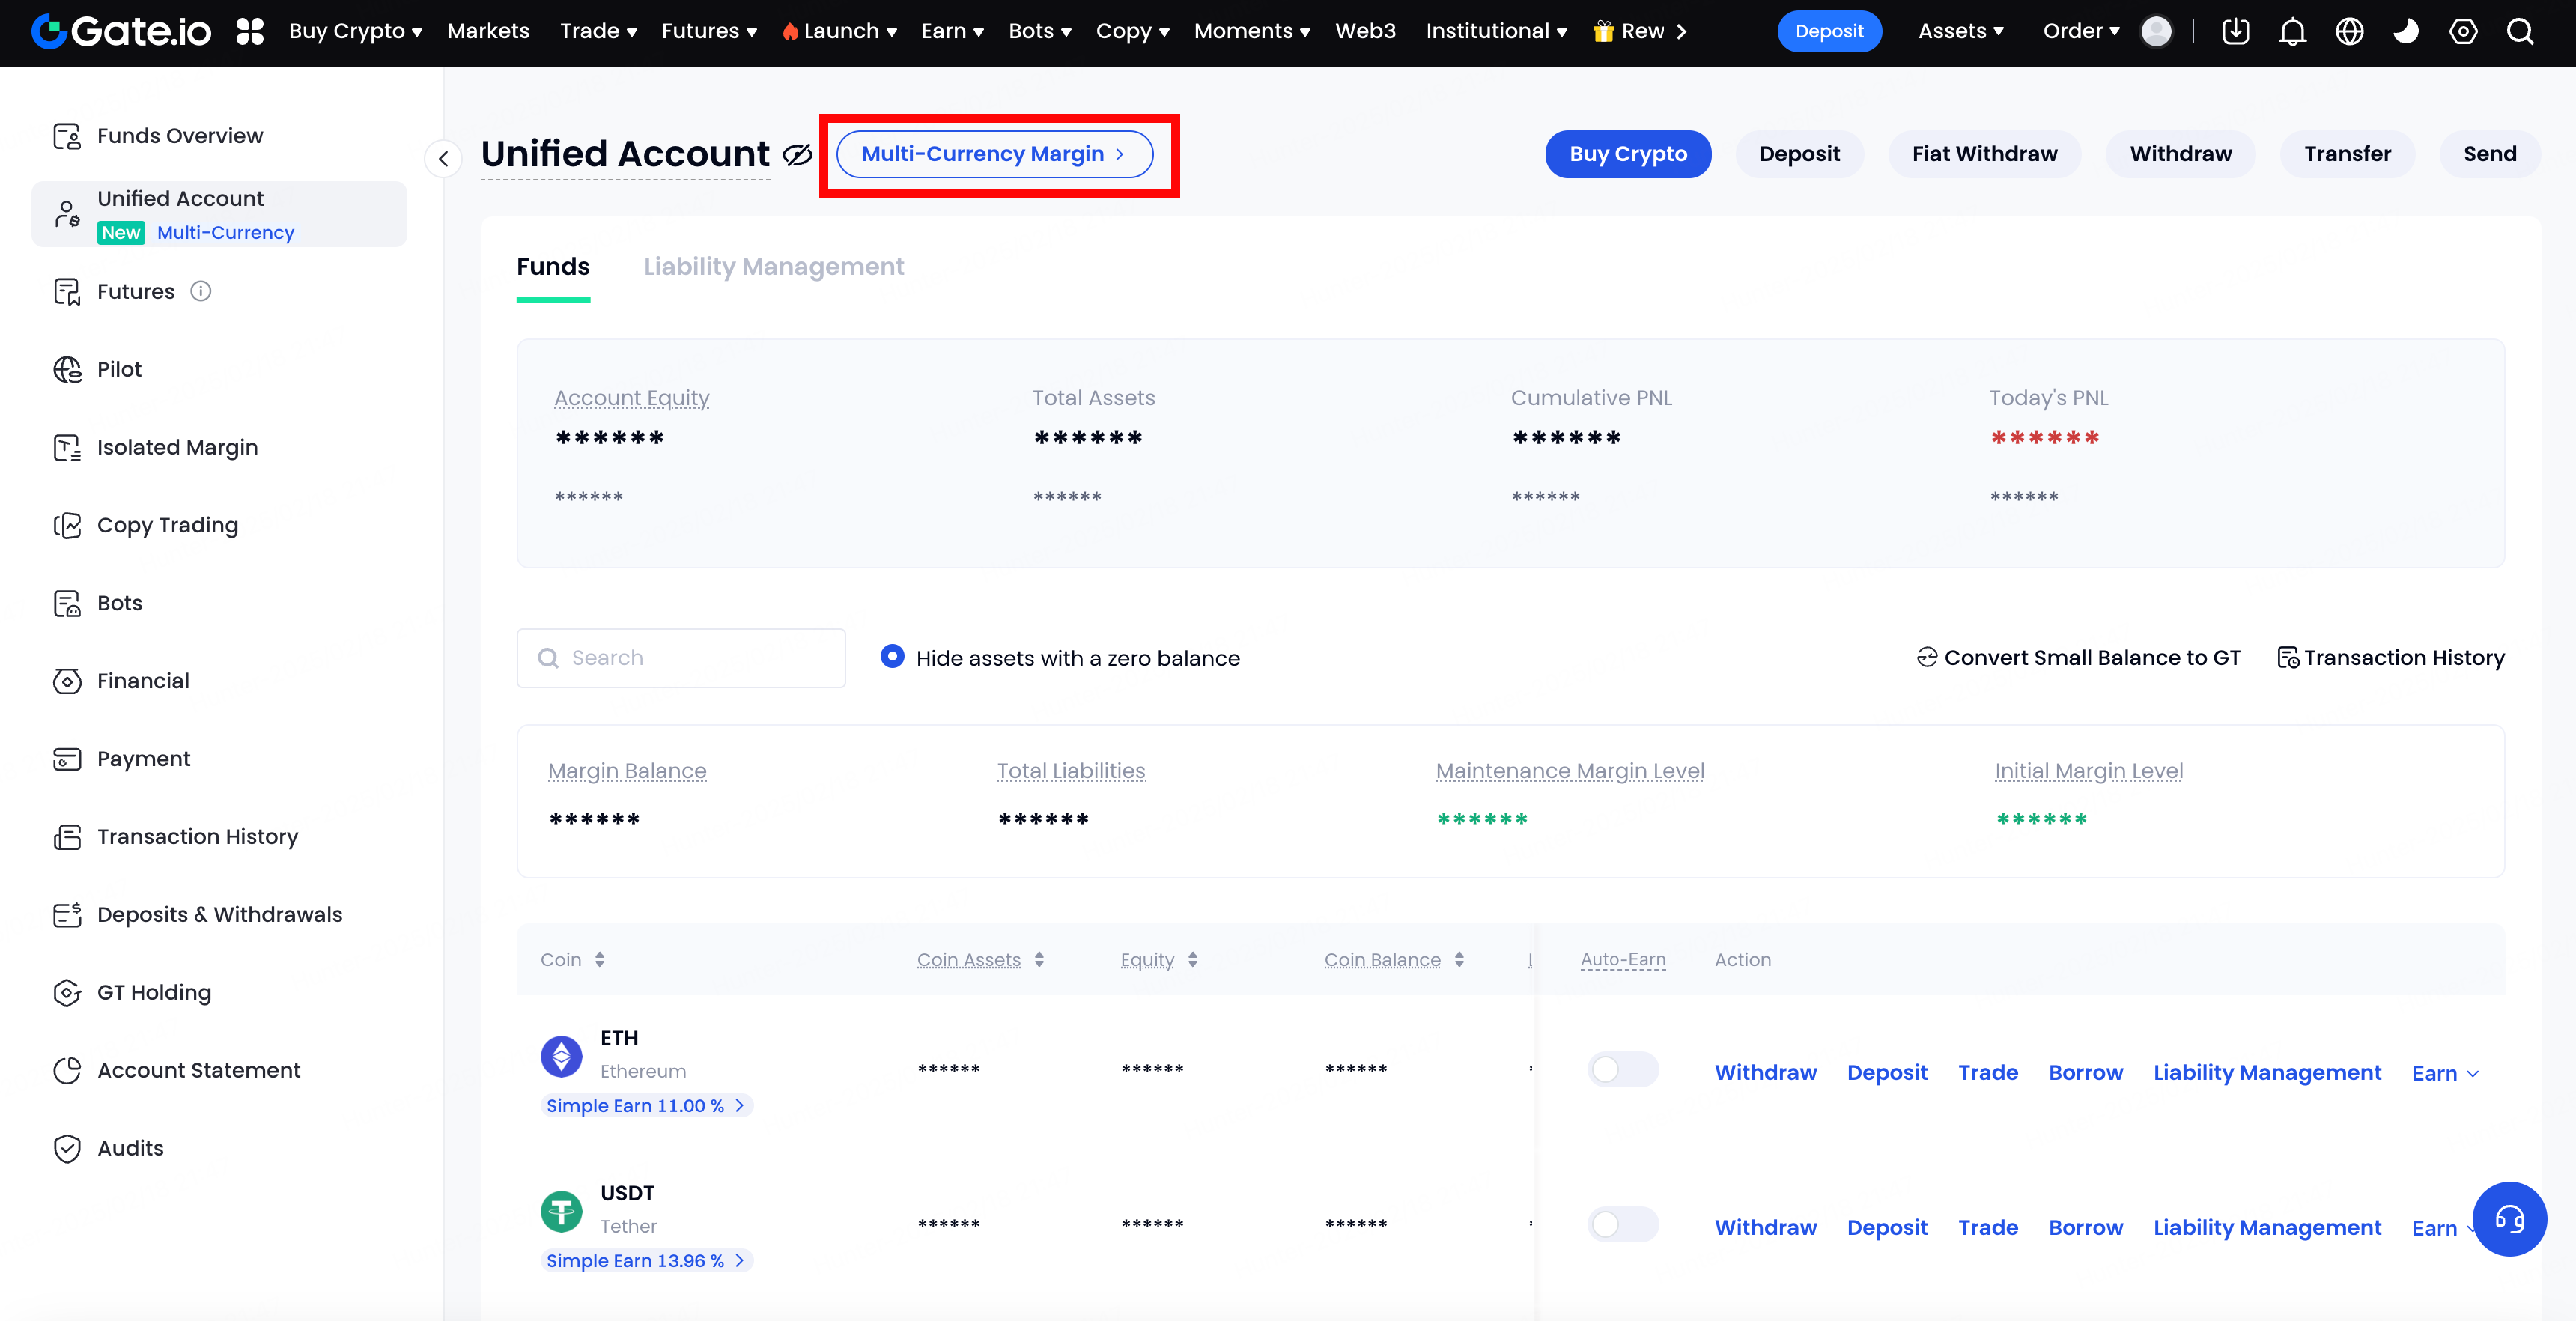Screen dimensions: 2576x1321
Task: Enable Auto-Earn toggle for ETH
Action: coord(1622,1069)
